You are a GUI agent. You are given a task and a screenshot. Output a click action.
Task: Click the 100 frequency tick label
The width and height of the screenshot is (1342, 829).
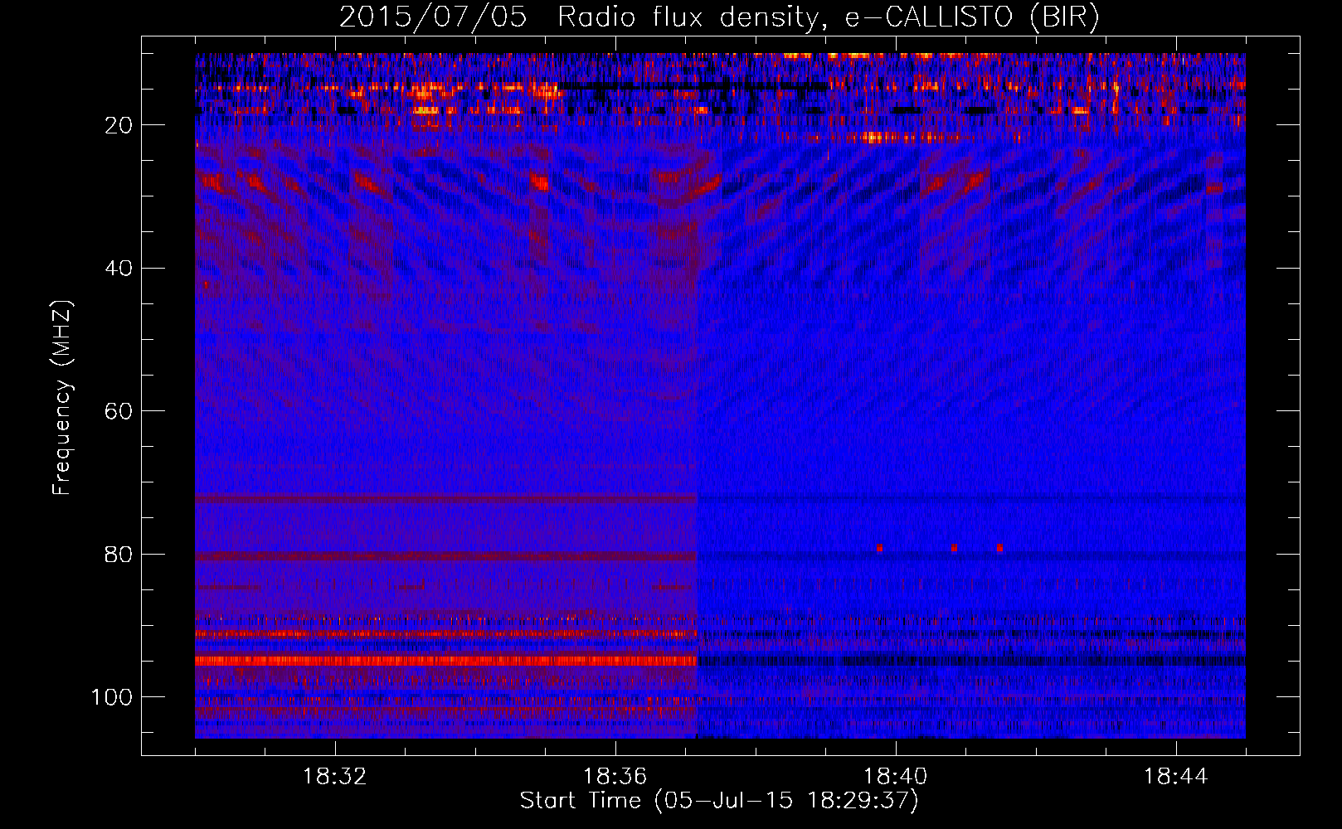pyautogui.click(x=112, y=697)
